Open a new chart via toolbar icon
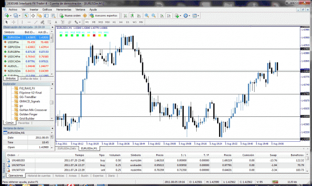 6,15
